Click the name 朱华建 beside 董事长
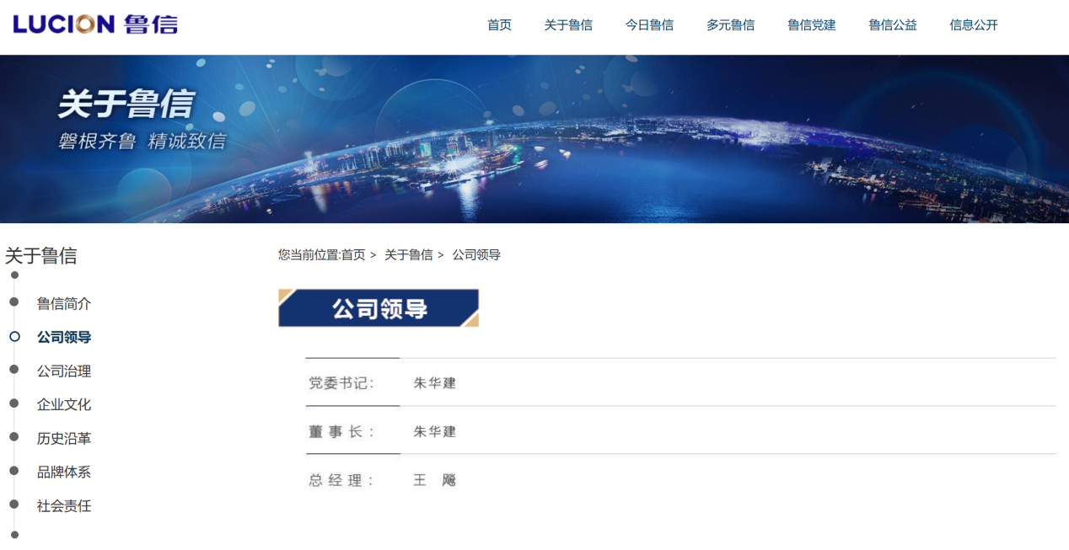The image size is (1069, 550). 435,431
